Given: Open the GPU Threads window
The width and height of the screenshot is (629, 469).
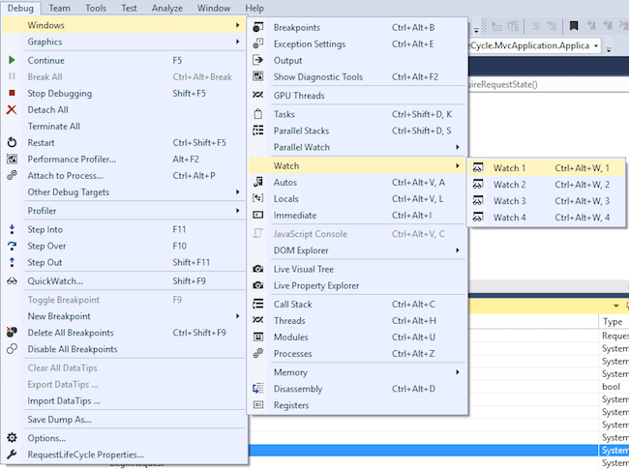Looking at the screenshot, I should point(357,96).
